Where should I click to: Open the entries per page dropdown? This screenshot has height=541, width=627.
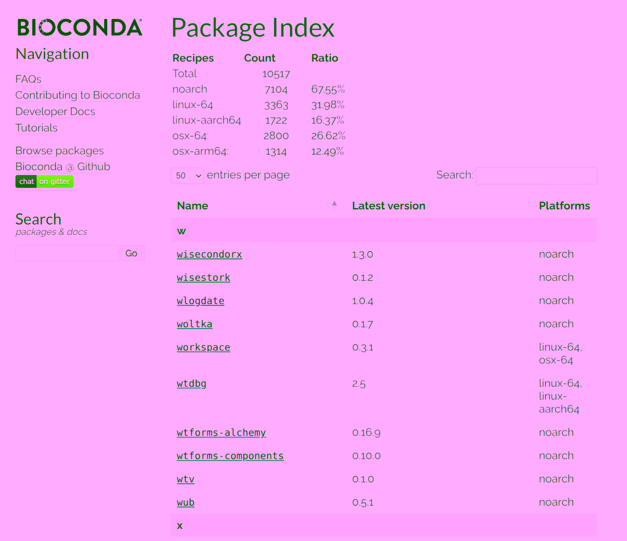click(187, 175)
